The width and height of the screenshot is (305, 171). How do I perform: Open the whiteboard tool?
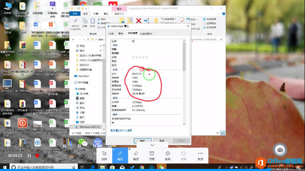152,156
